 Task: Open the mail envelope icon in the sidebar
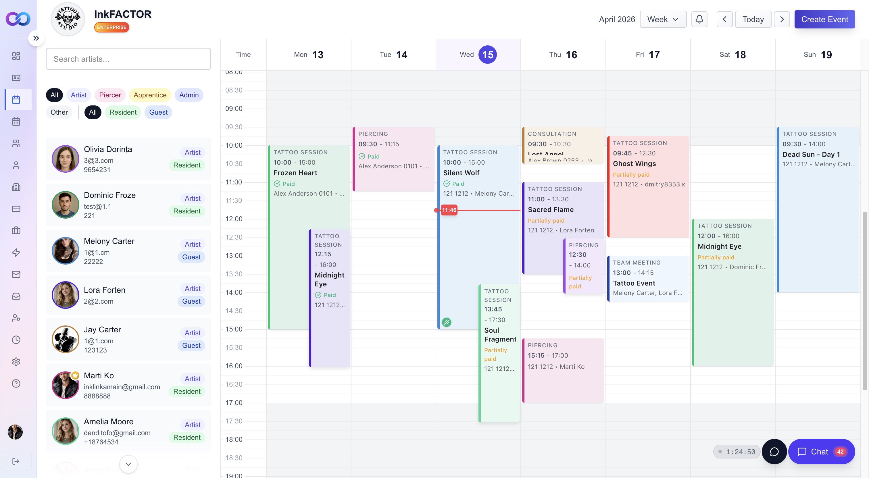(16, 274)
